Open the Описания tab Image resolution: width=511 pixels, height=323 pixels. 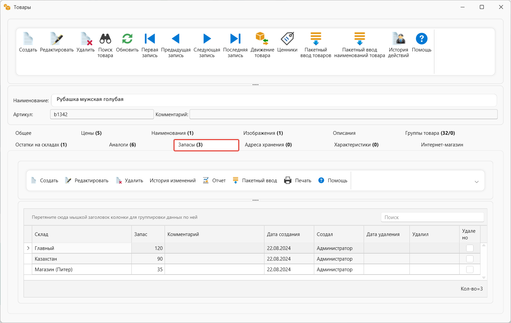pos(344,133)
